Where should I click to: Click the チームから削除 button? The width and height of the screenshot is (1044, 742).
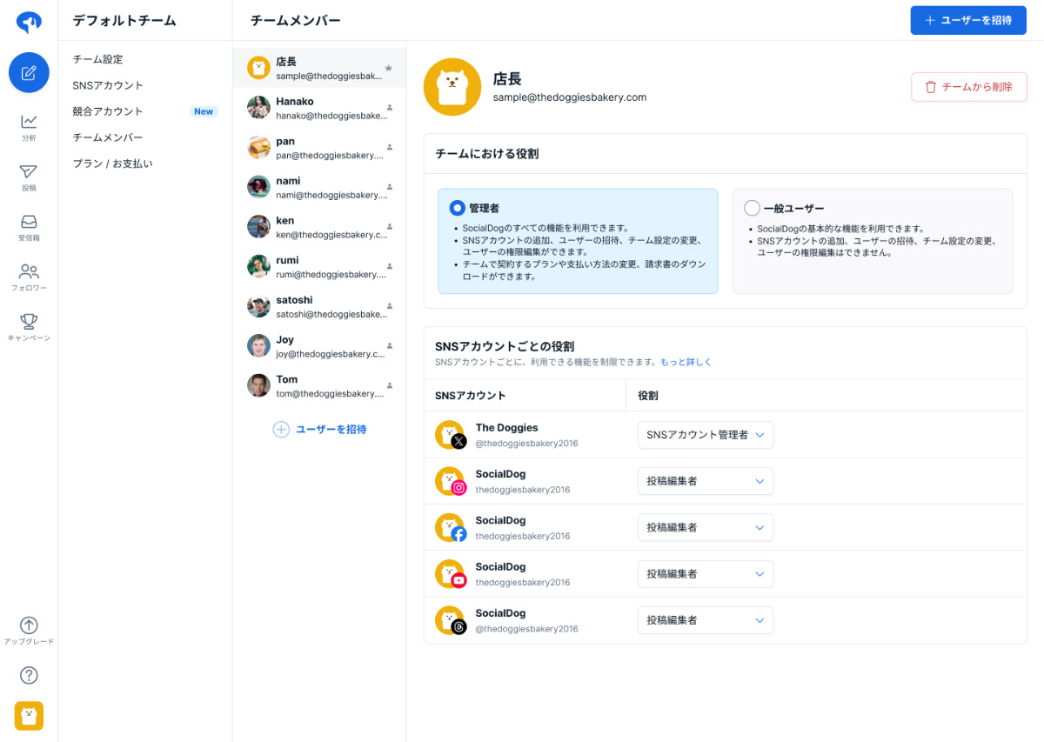[x=969, y=87]
